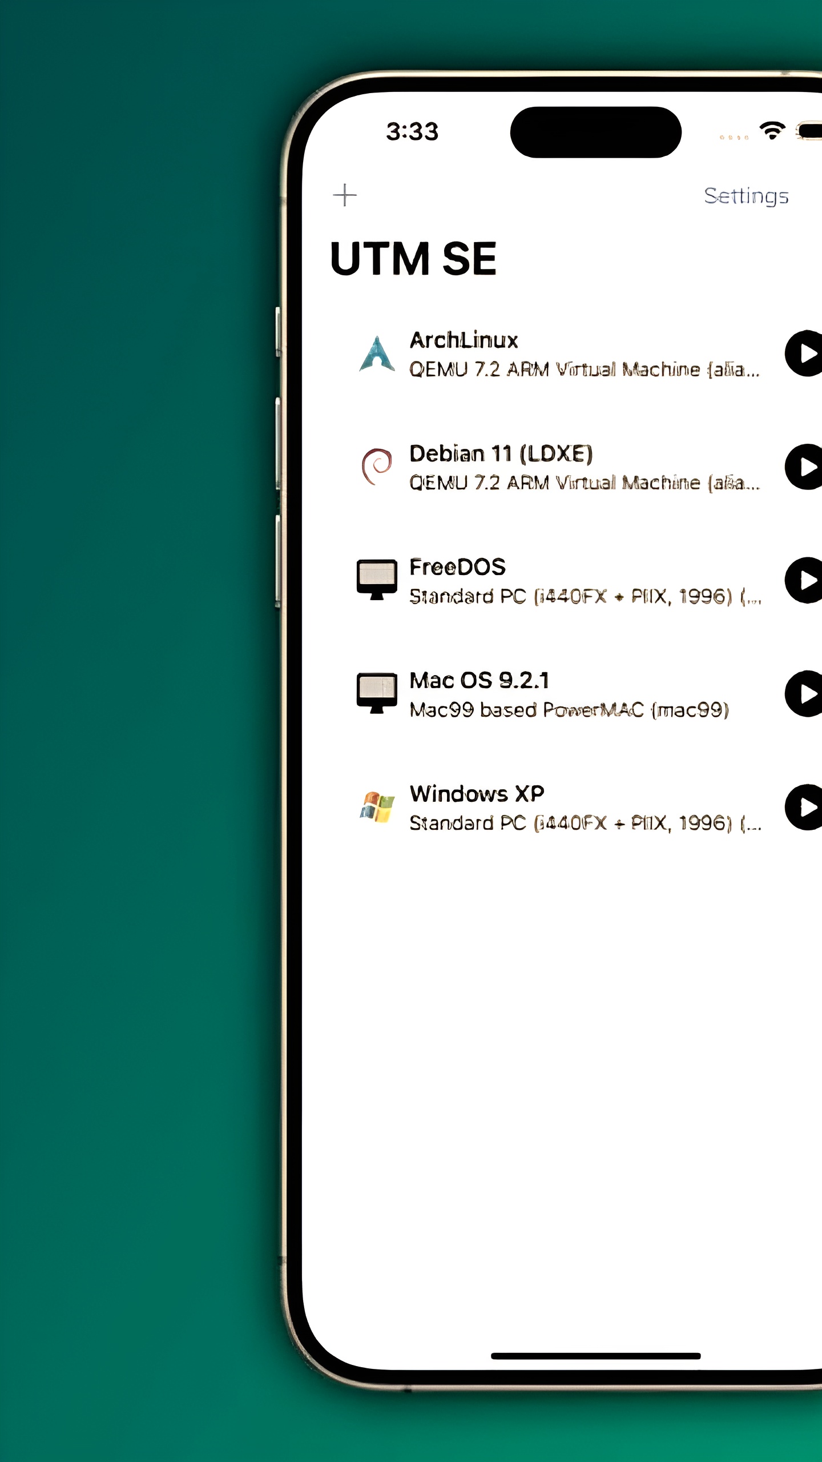Select the Windows XP entry name
This screenshot has height=1462, width=822.
tap(477, 794)
